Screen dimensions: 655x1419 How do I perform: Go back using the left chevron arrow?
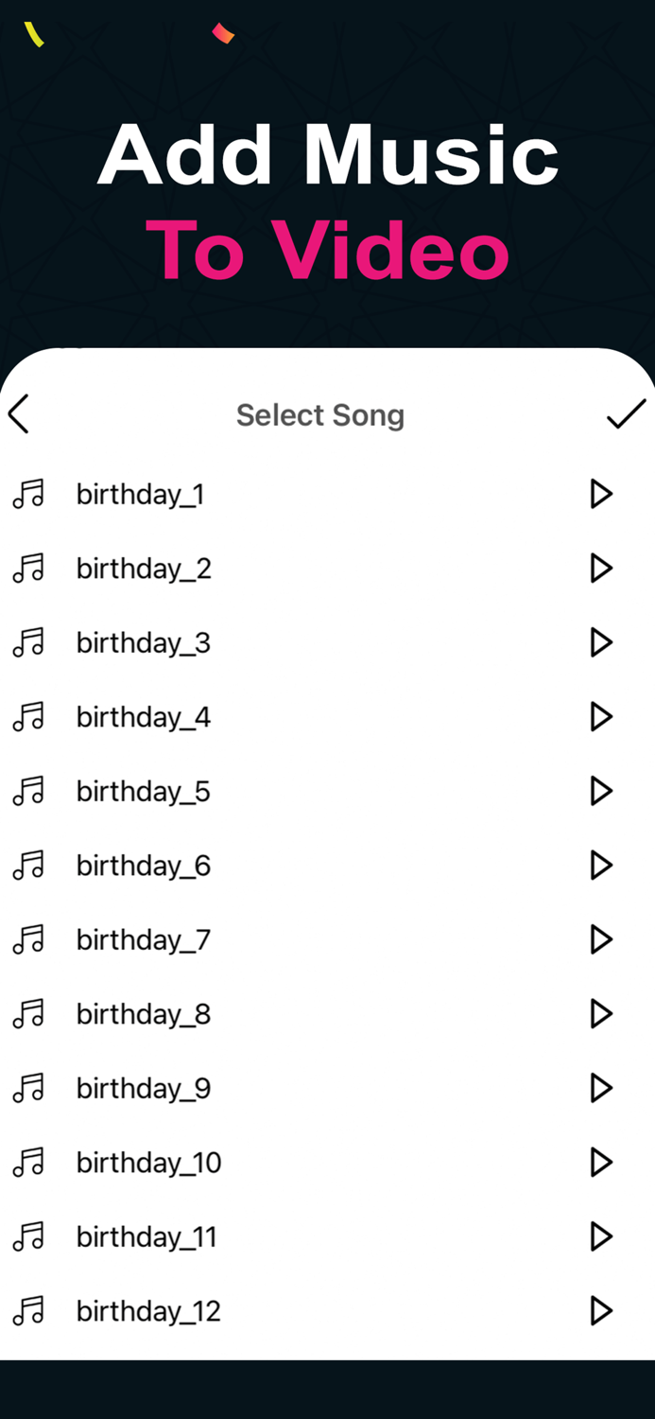(x=17, y=413)
